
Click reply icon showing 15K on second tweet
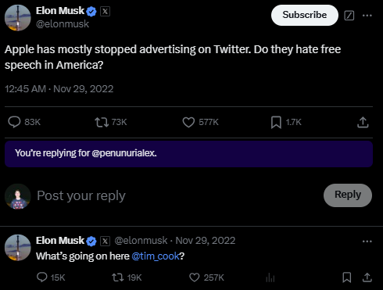[42, 277]
